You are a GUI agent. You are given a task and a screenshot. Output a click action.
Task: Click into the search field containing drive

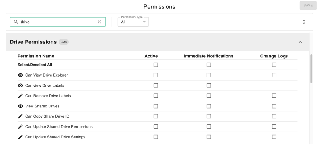pyautogui.click(x=58, y=22)
